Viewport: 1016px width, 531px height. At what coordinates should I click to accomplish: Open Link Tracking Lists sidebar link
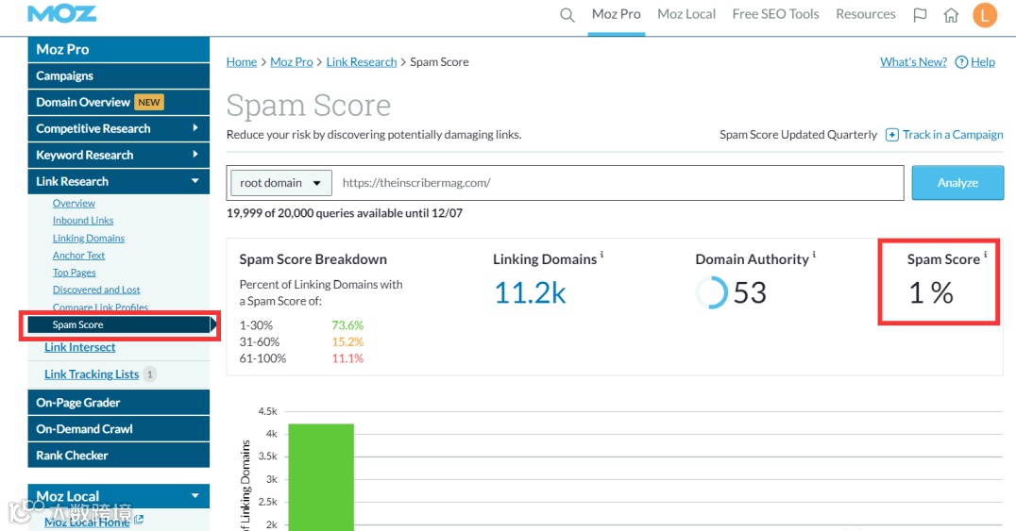(x=92, y=374)
